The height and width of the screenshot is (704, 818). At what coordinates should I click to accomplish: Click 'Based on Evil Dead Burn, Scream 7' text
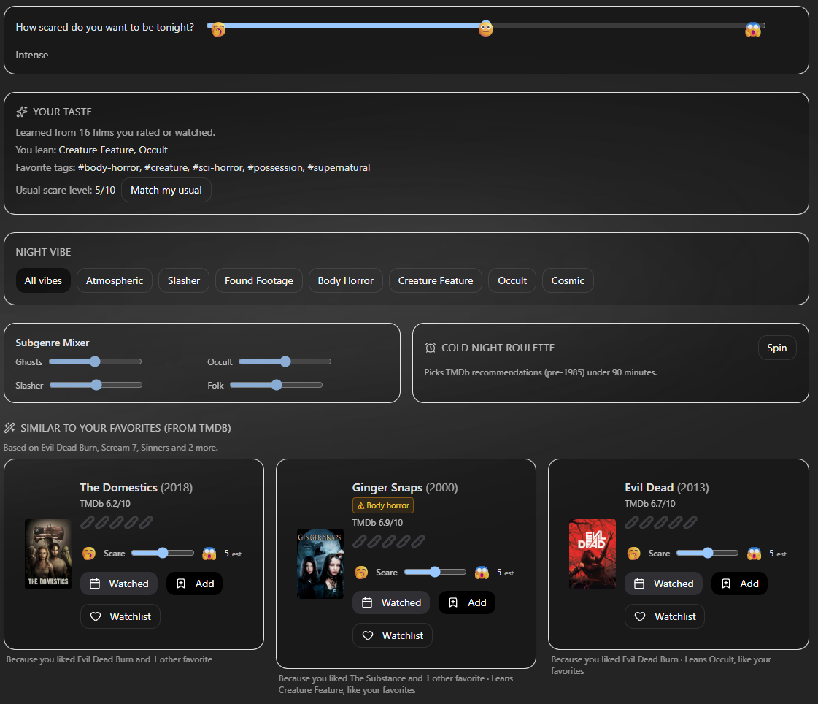[x=111, y=448]
